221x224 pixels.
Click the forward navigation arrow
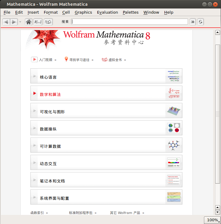click(14, 22)
